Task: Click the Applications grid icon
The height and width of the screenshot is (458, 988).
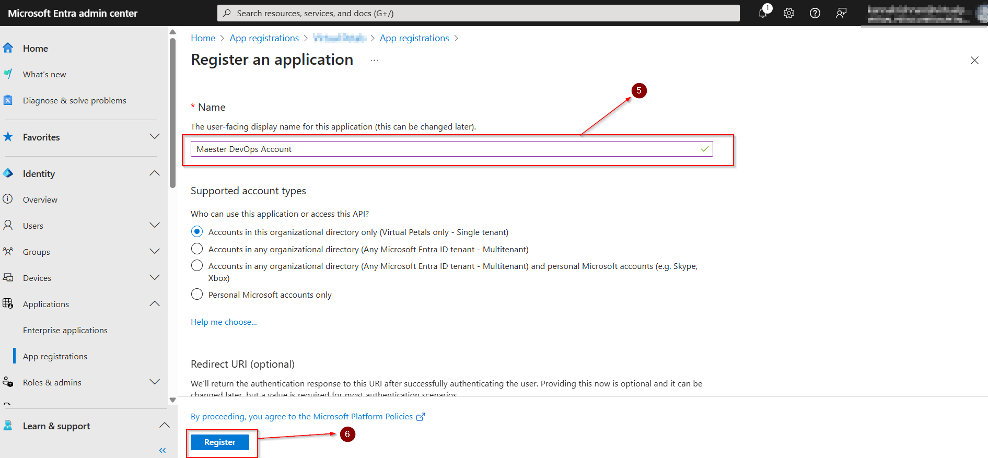Action: (8, 303)
